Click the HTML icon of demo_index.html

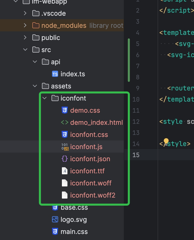click(x=65, y=123)
